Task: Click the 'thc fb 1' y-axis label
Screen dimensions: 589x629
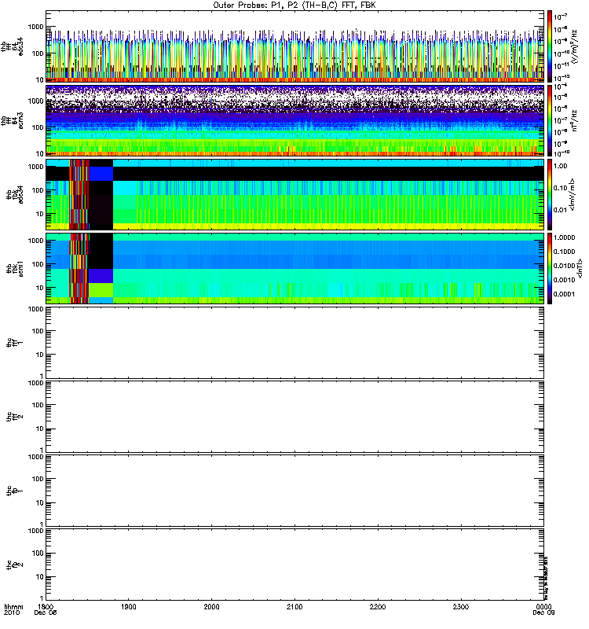Action: click(x=15, y=491)
